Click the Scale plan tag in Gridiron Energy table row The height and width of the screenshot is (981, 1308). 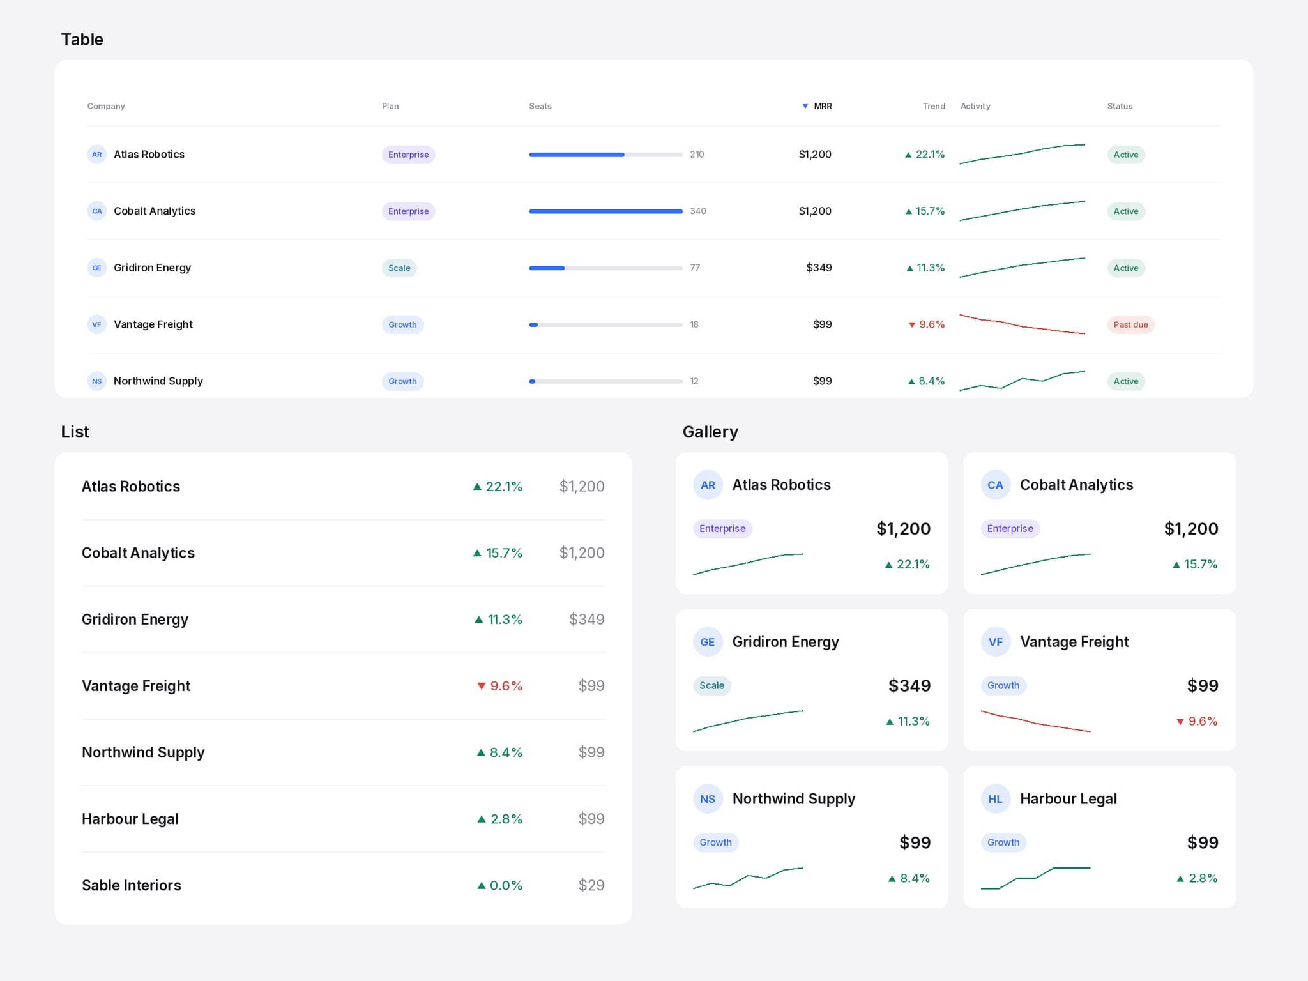pyautogui.click(x=399, y=268)
